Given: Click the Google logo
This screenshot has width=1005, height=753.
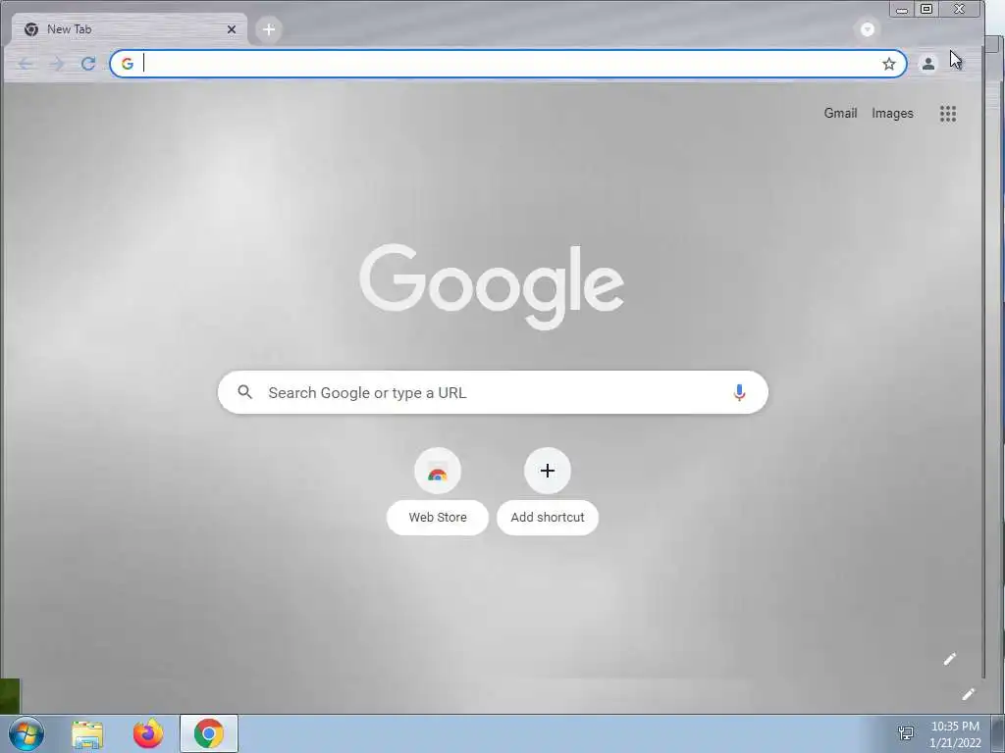Looking at the screenshot, I should (x=492, y=287).
